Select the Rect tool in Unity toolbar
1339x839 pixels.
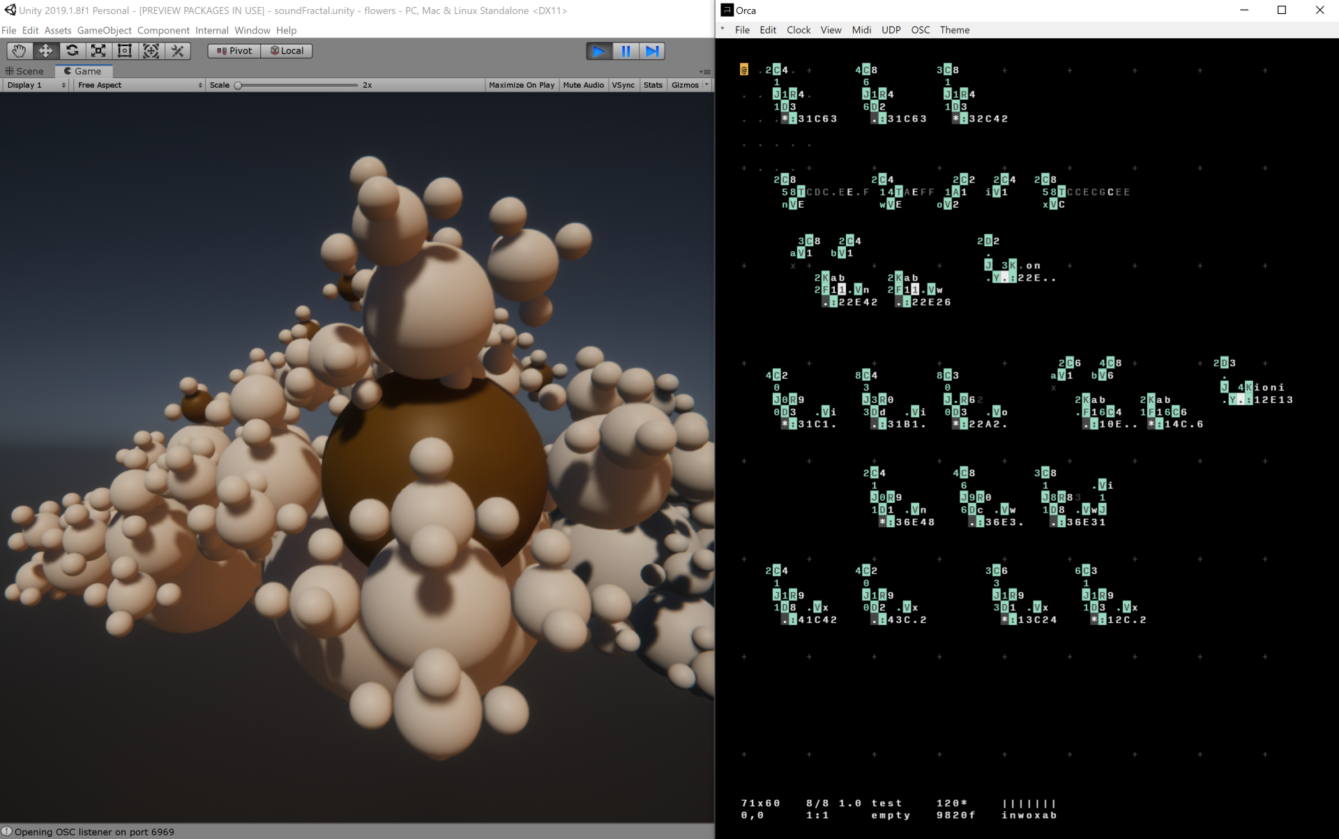tap(125, 51)
